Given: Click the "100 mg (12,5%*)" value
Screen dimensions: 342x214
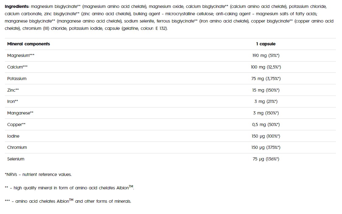Looking at the screenshot, I should click(x=266, y=67).
